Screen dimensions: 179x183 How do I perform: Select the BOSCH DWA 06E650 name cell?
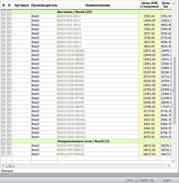(x=98, y=55)
